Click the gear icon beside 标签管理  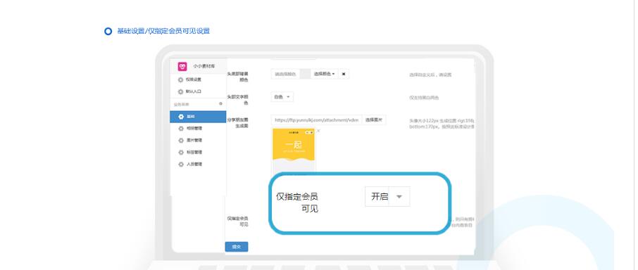181,153
